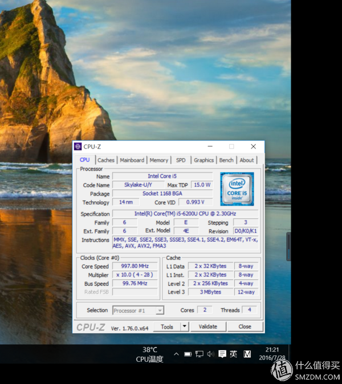This screenshot has width=342, height=384.
Task: Expand the Tools dropdown arrow
Action: point(185,326)
